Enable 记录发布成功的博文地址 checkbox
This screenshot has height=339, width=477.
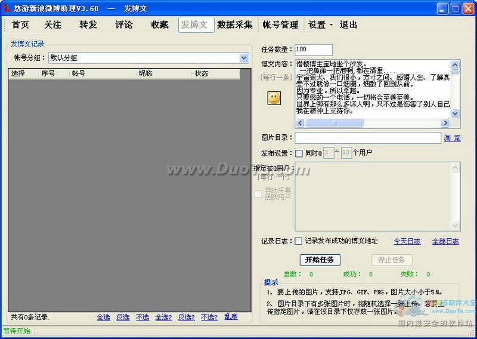299,241
